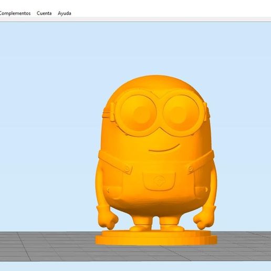The image size is (271, 271).
Task: Open the Complementos menu
Action: click(15, 13)
